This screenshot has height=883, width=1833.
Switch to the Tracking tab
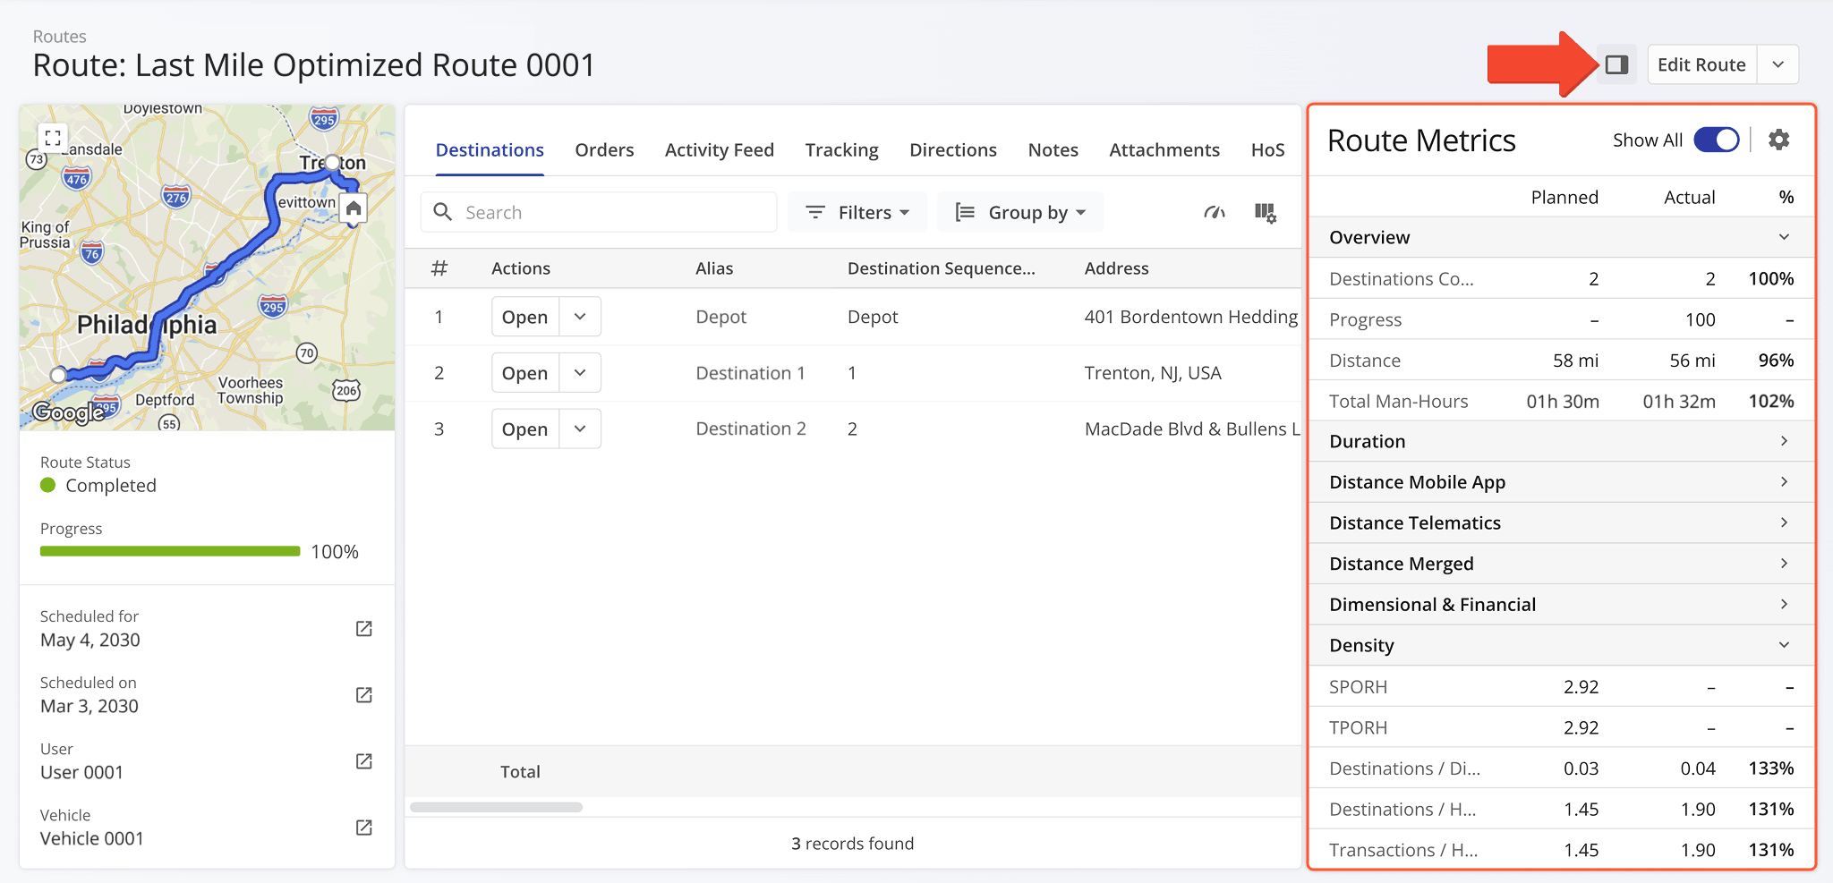pyautogui.click(x=841, y=149)
